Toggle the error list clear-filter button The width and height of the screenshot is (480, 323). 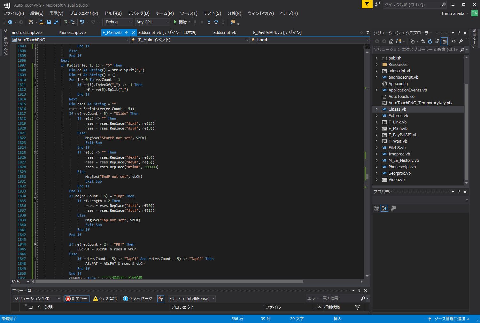tap(161, 299)
